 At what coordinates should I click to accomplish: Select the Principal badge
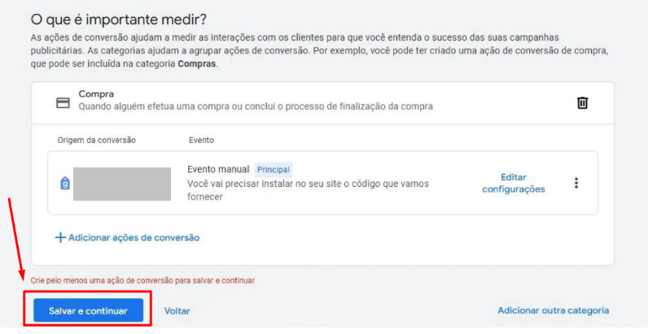tap(274, 170)
